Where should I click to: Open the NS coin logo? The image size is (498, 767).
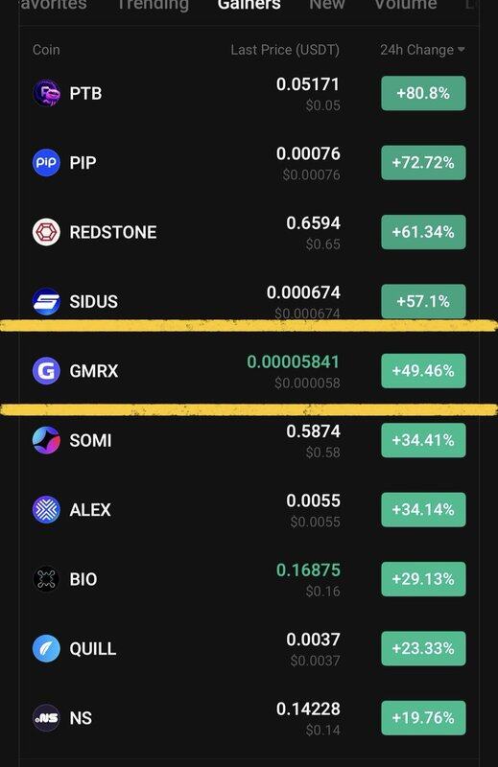46,718
